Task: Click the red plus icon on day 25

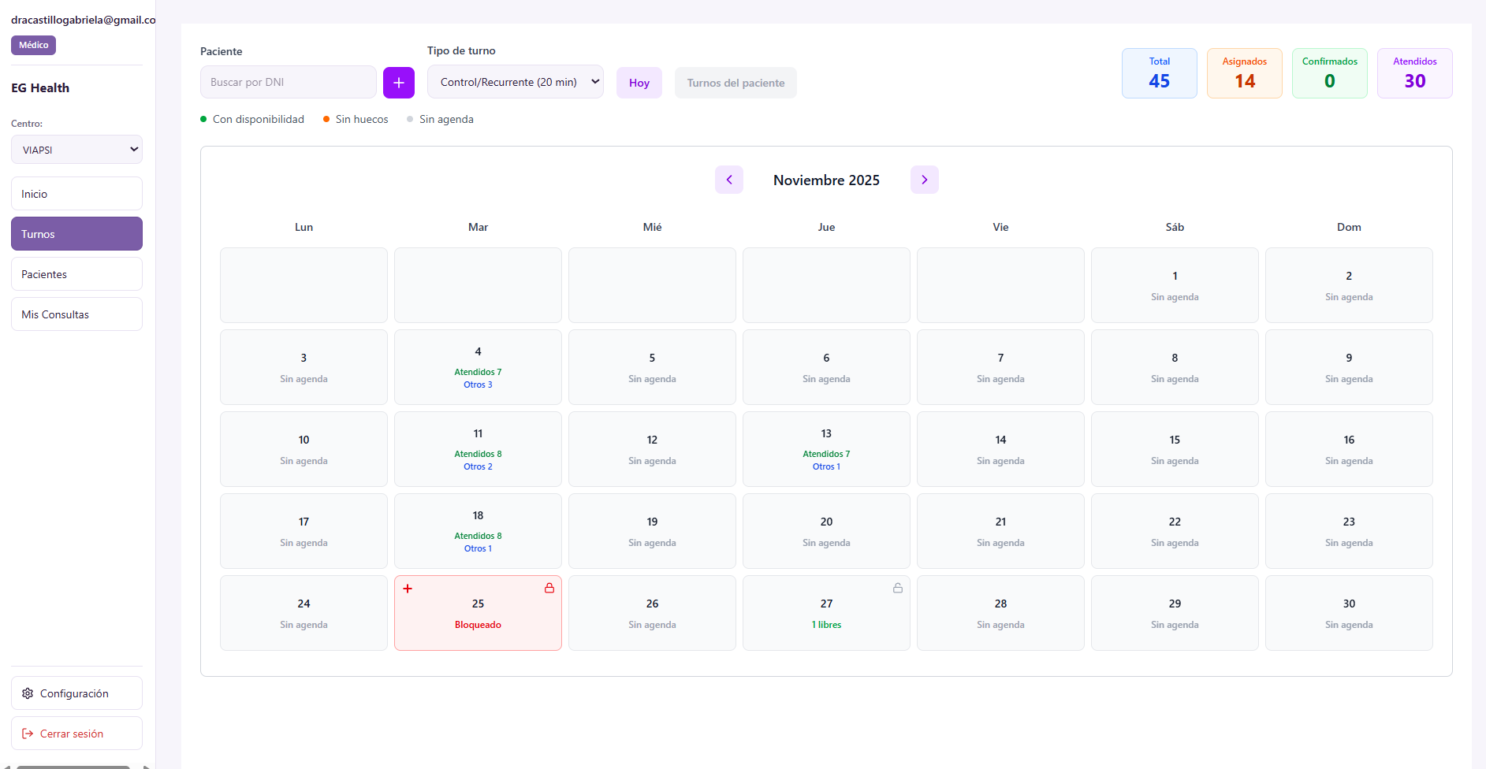Action: click(x=407, y=587)
